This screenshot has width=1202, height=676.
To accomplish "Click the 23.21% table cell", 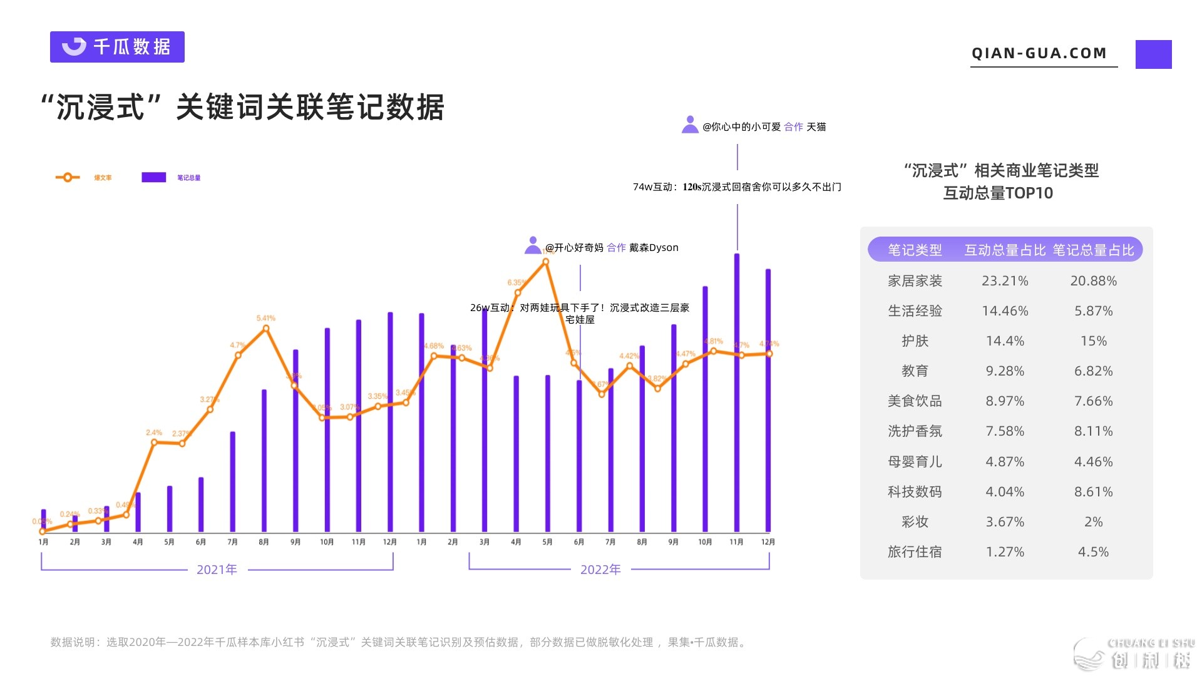I will (1005, 281).
